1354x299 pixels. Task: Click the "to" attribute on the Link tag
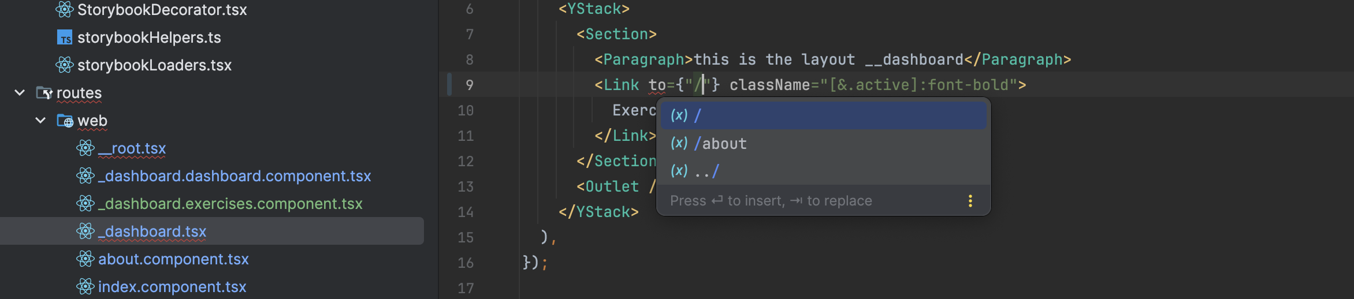pos(657,85)
